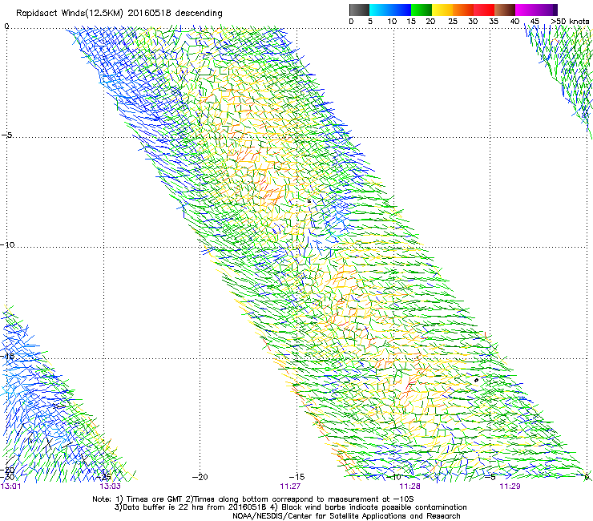Click the gray 0-5 knots legend swatch
The image size is (593, 521).
point(359,10)
